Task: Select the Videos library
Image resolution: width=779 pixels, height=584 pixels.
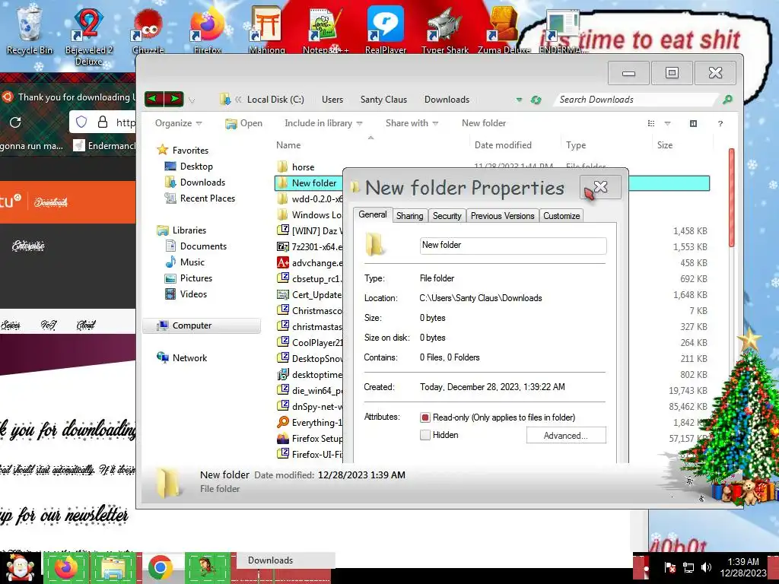Action: tap(186, 294)
